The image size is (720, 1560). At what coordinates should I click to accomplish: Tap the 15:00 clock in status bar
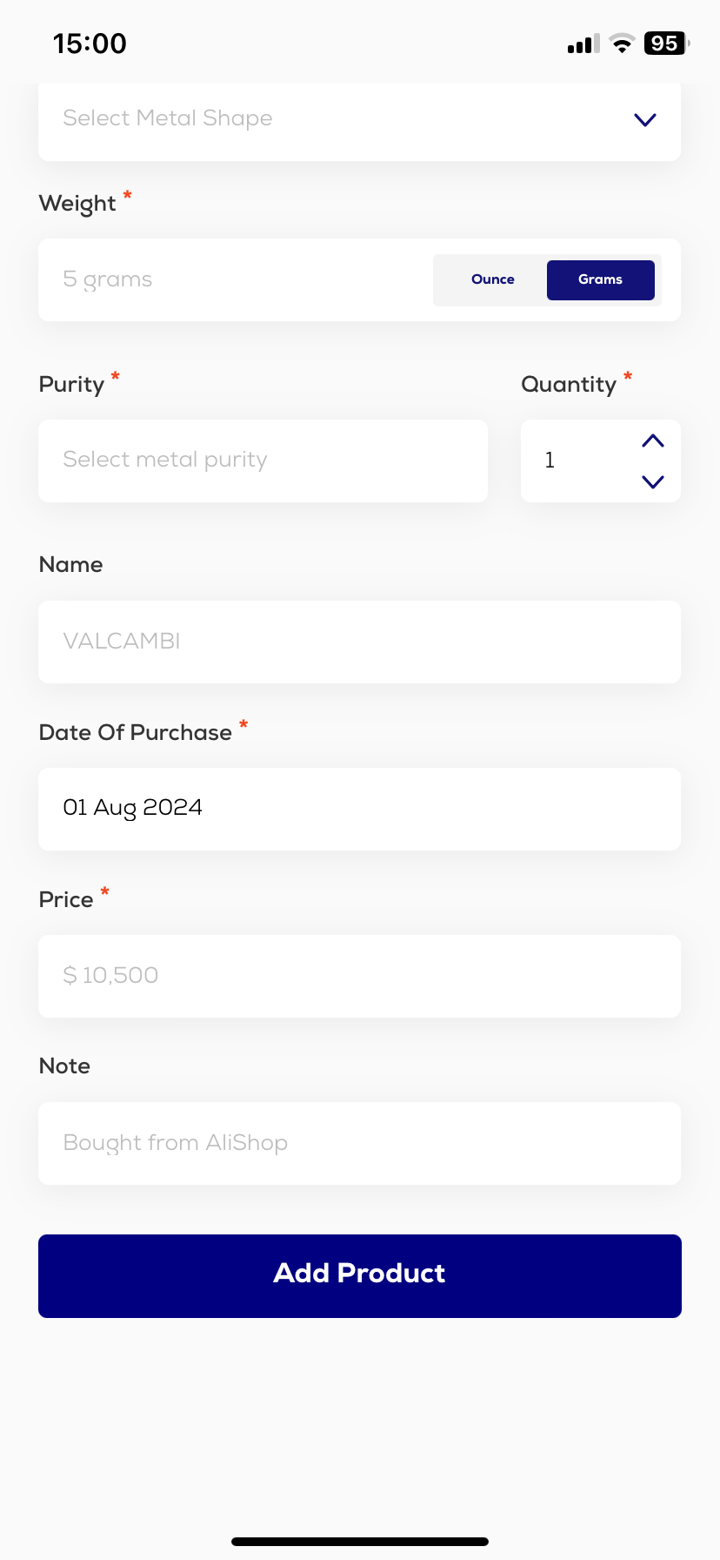pos(90,44)
